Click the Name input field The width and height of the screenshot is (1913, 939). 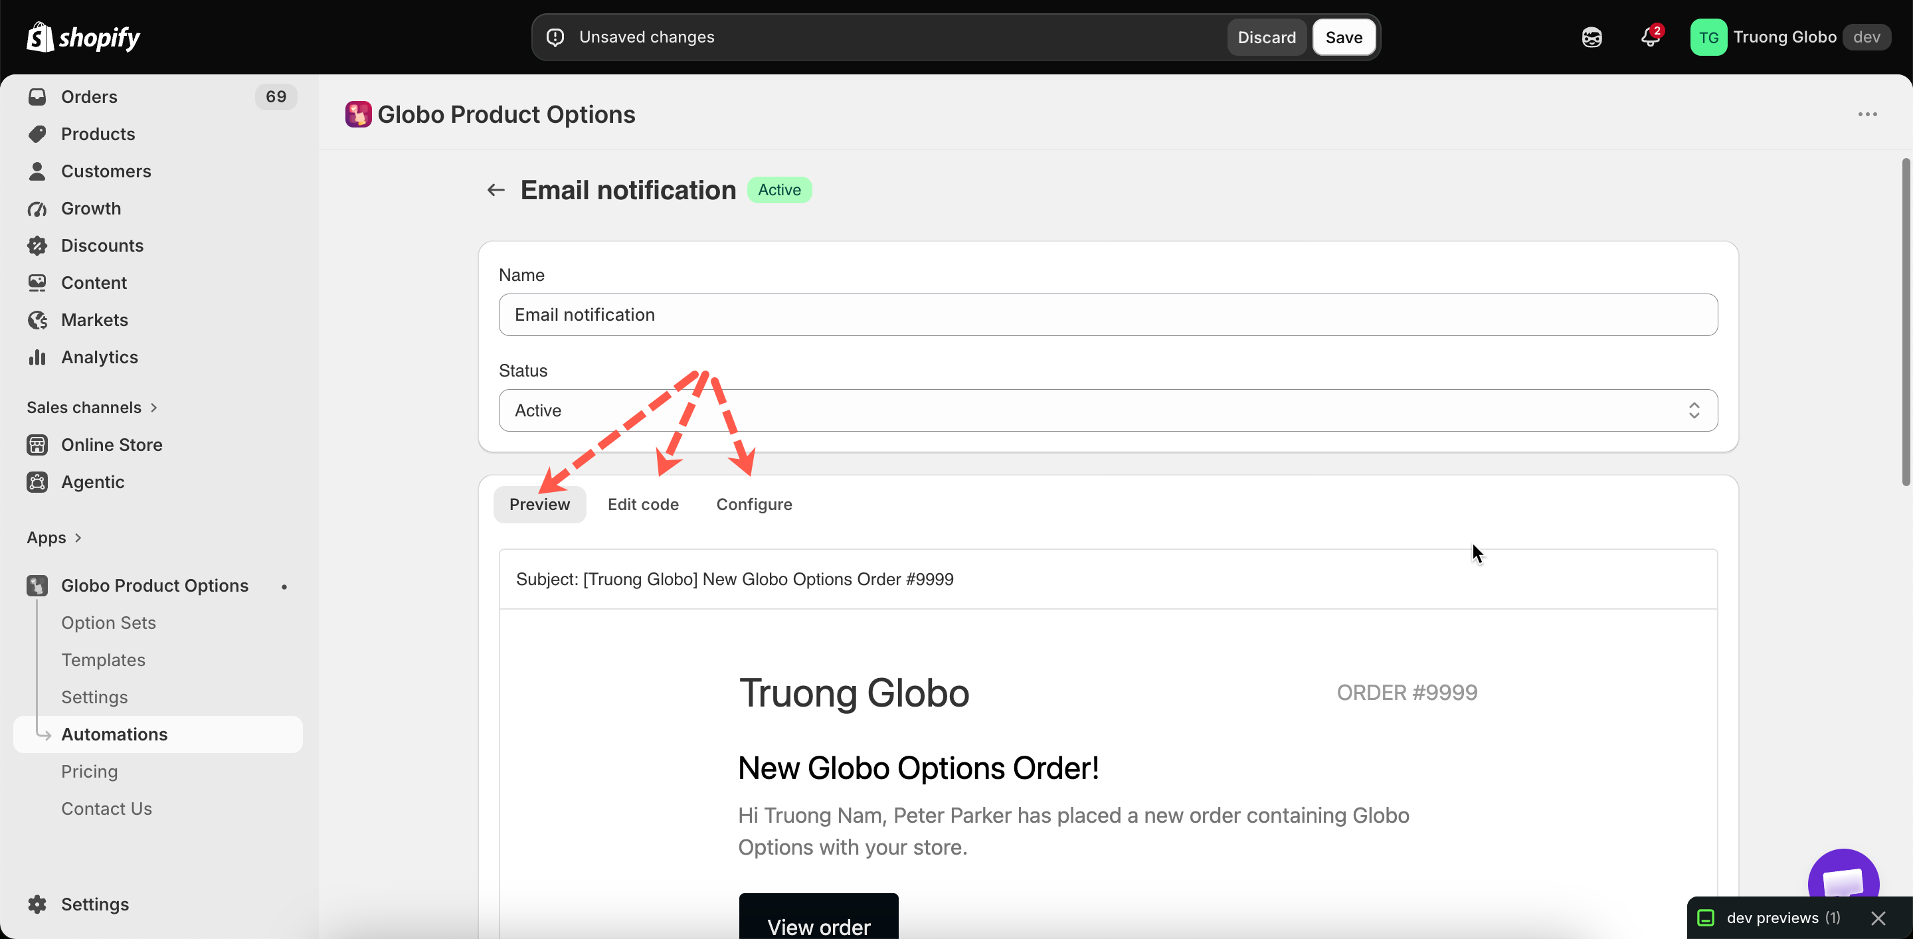tap(1108, 315)
